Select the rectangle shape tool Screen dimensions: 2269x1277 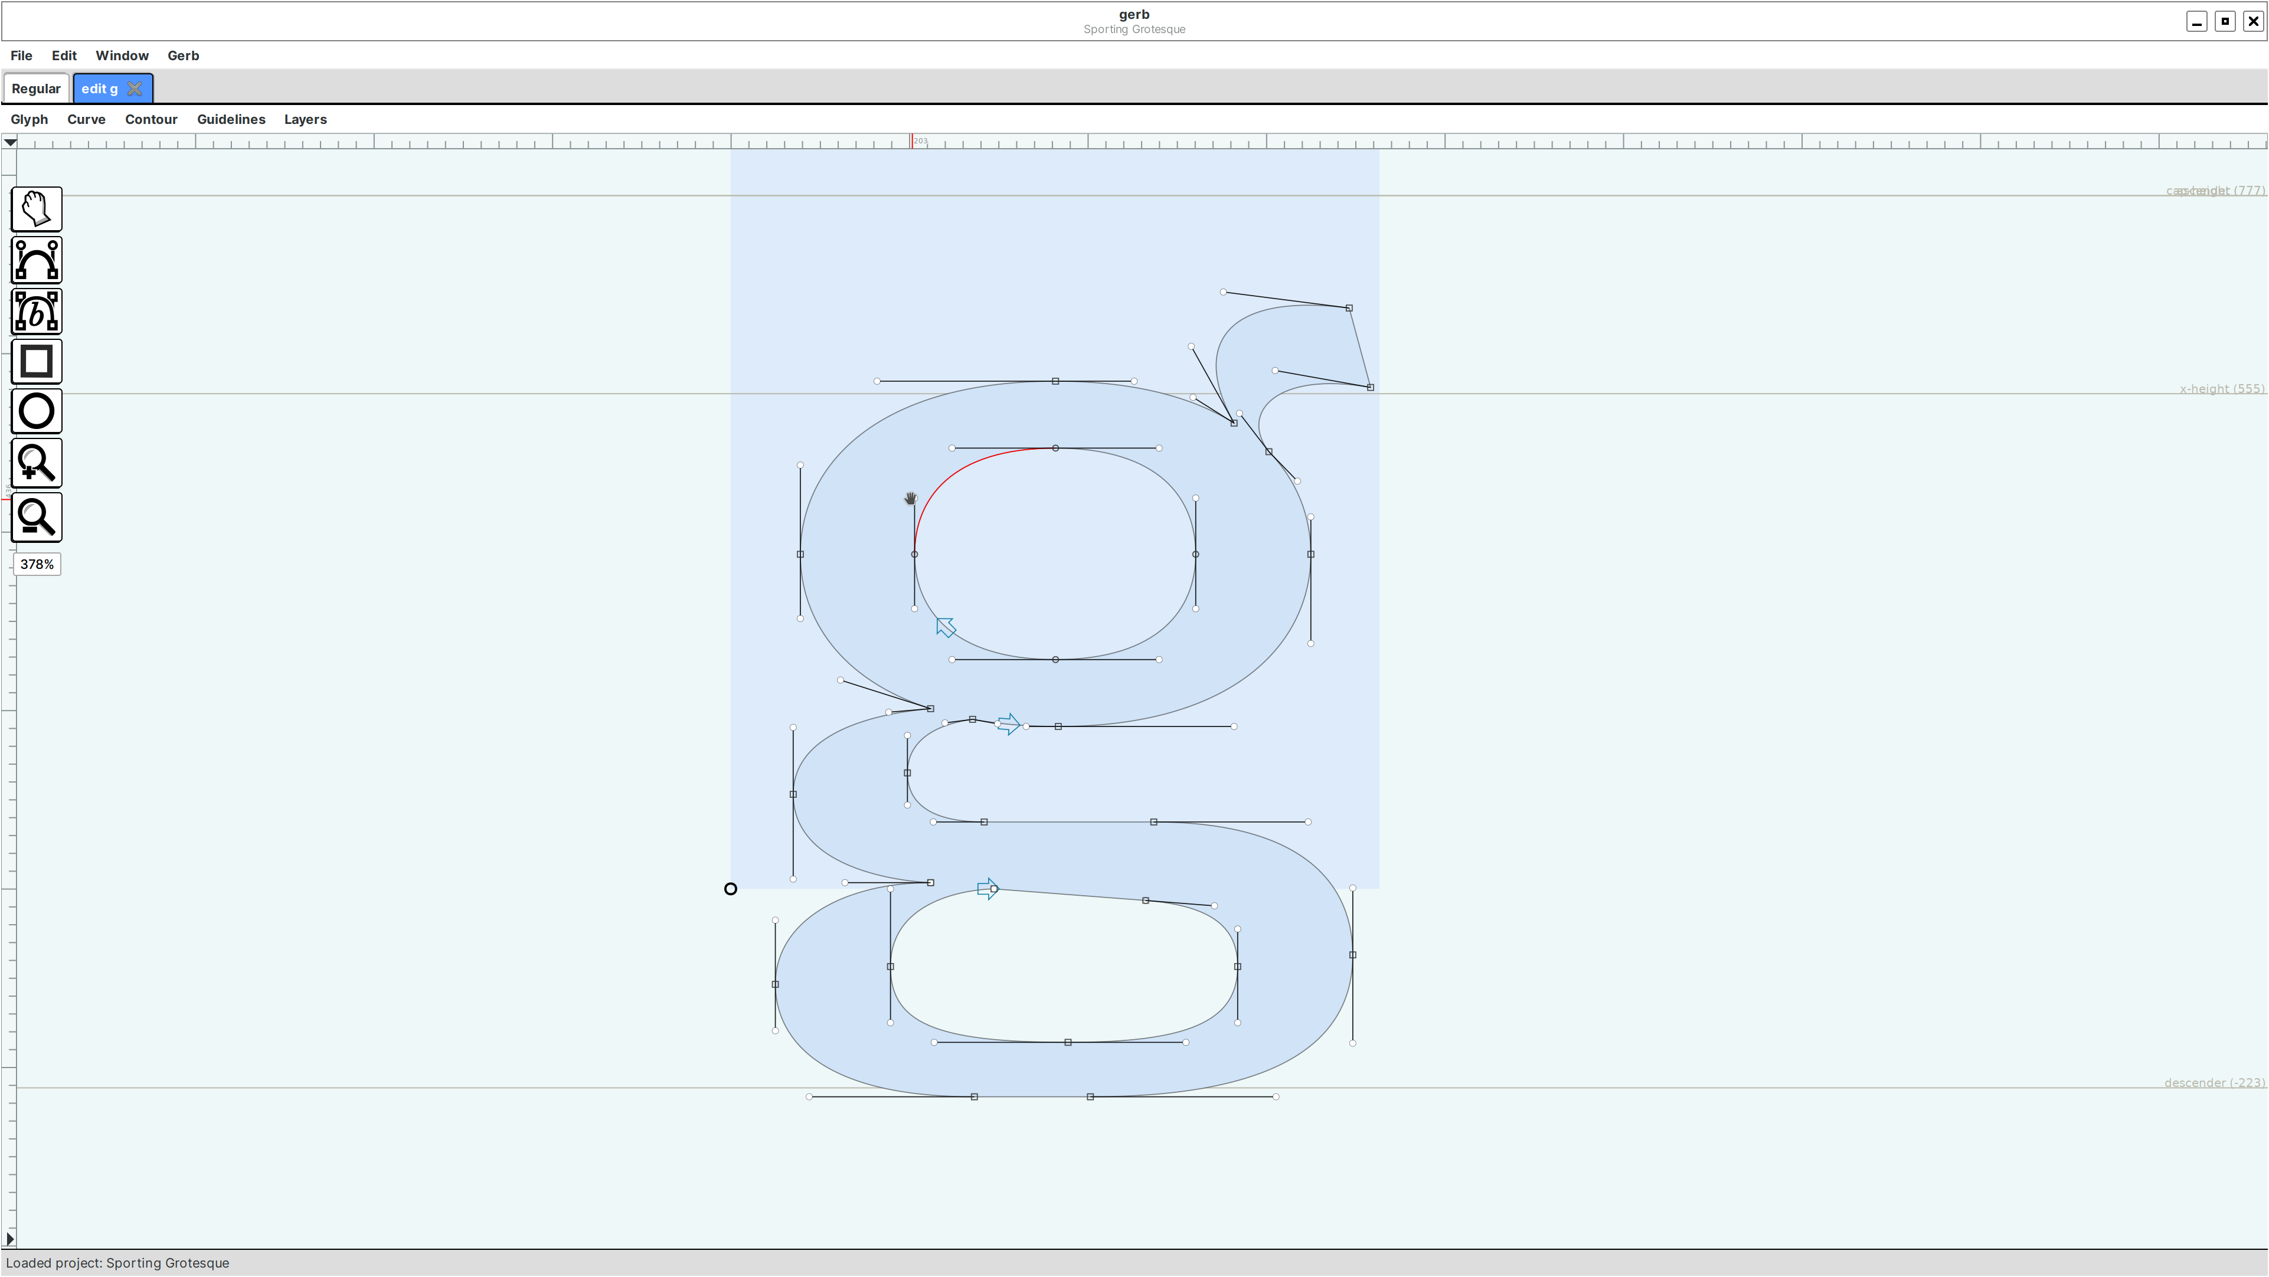[36, 361]
